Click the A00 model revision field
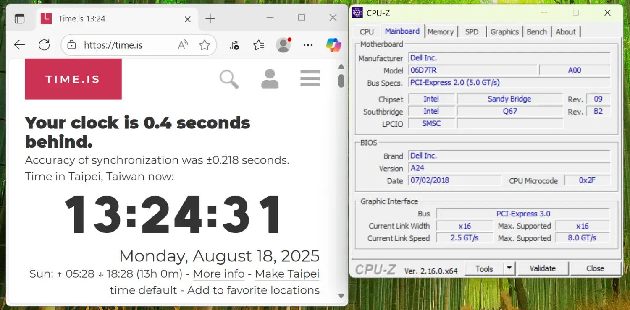 575,70
